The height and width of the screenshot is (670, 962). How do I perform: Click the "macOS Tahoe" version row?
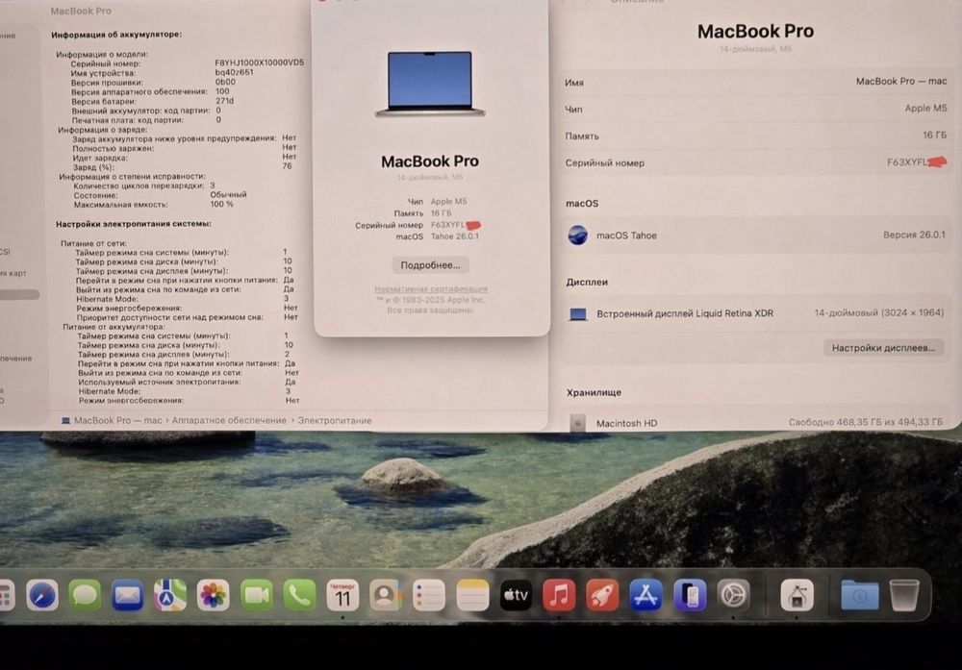click(x=755, y=235)
